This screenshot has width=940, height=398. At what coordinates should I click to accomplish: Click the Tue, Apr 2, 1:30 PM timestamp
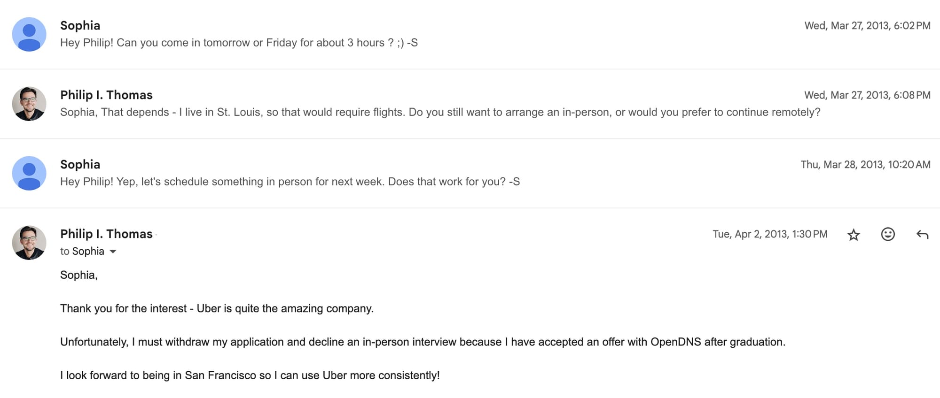pos(770,234)
